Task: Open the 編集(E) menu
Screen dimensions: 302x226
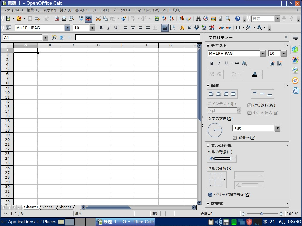Action: (x=33, y=10)
